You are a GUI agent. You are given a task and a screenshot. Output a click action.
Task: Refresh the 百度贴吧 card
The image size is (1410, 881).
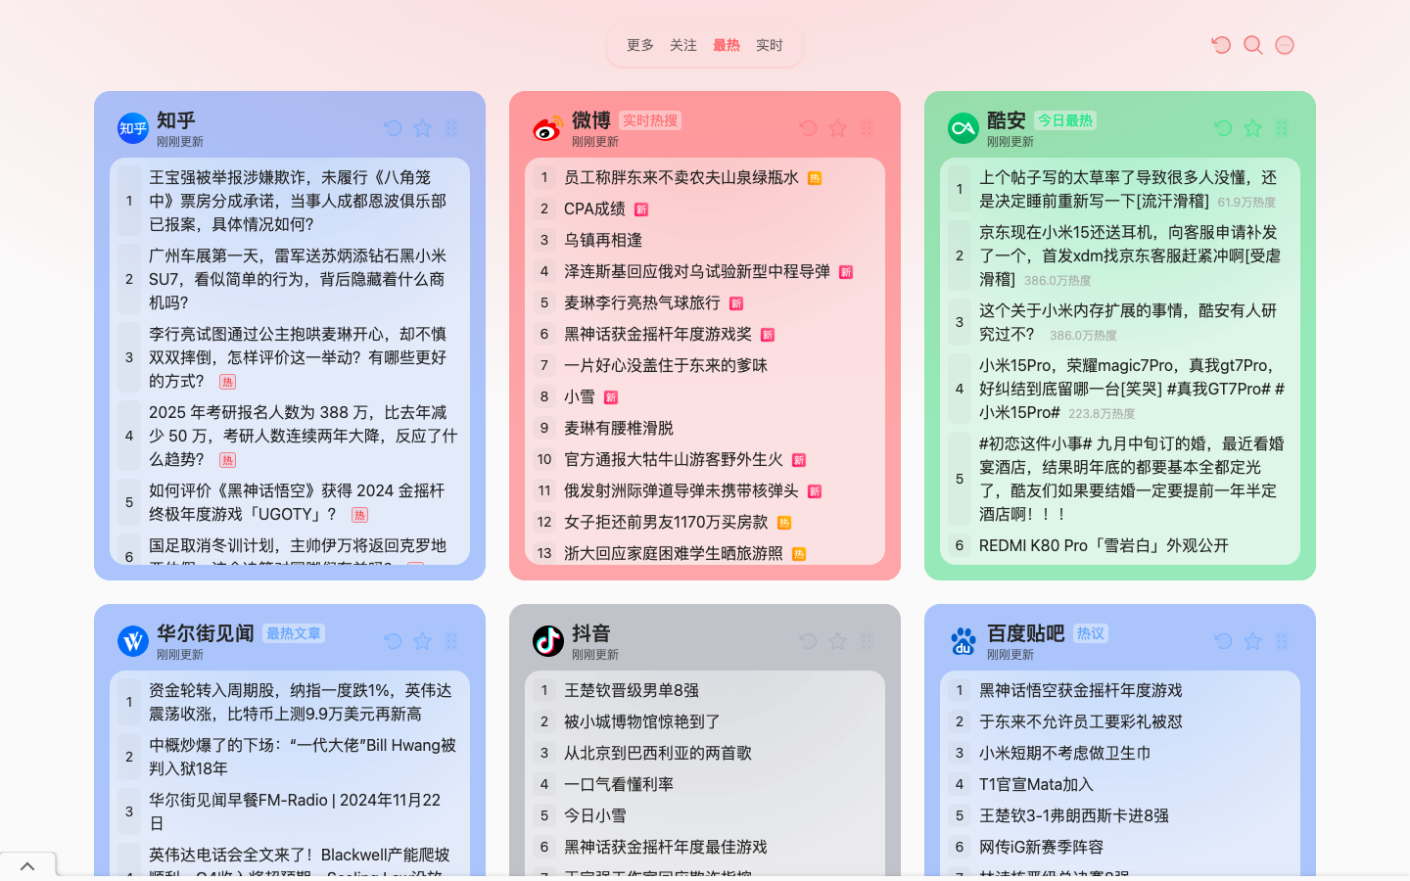[1223, 641]
